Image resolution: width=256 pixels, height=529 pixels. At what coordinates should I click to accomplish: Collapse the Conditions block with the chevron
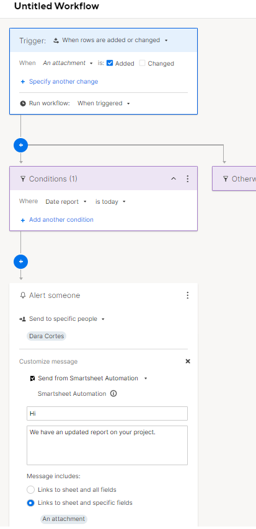click(x=174, y=178)
